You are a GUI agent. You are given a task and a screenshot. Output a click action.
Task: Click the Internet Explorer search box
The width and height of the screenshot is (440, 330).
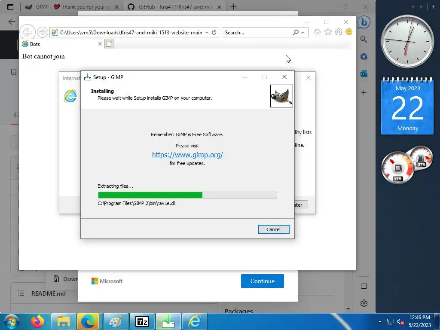pyautogui.click(x=257, y=32)
